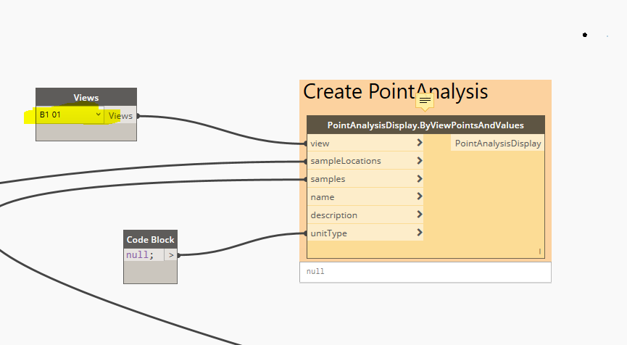This screenshot has width=627, height=345.
Task: Select the Create PointAnalysis group title
Action: click(x=396, y=91)
